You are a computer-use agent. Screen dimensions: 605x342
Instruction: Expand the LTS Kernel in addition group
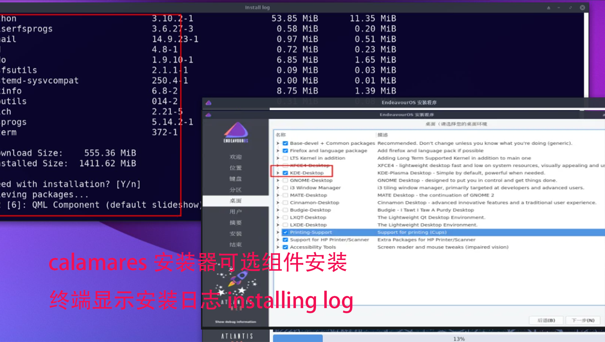278,158
